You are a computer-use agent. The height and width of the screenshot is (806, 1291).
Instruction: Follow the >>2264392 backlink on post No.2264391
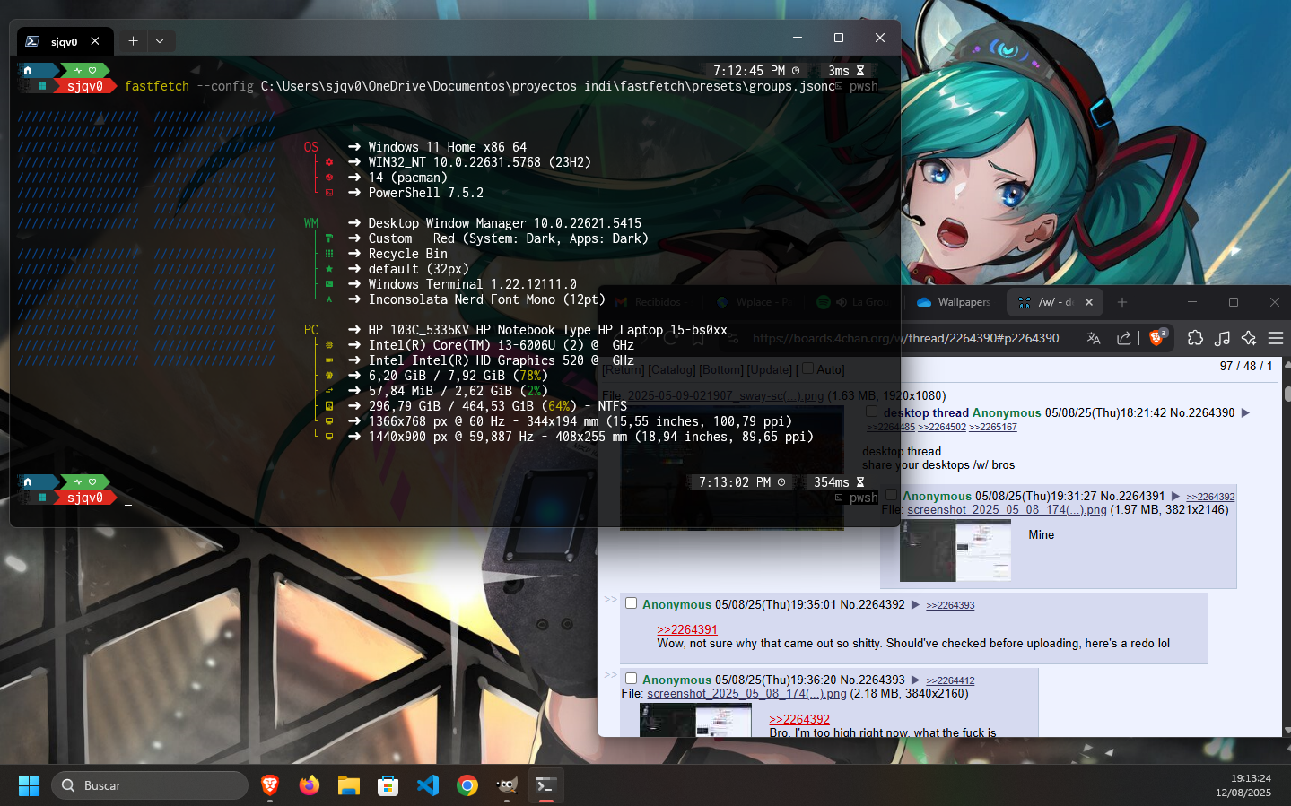pos(1210,497)
